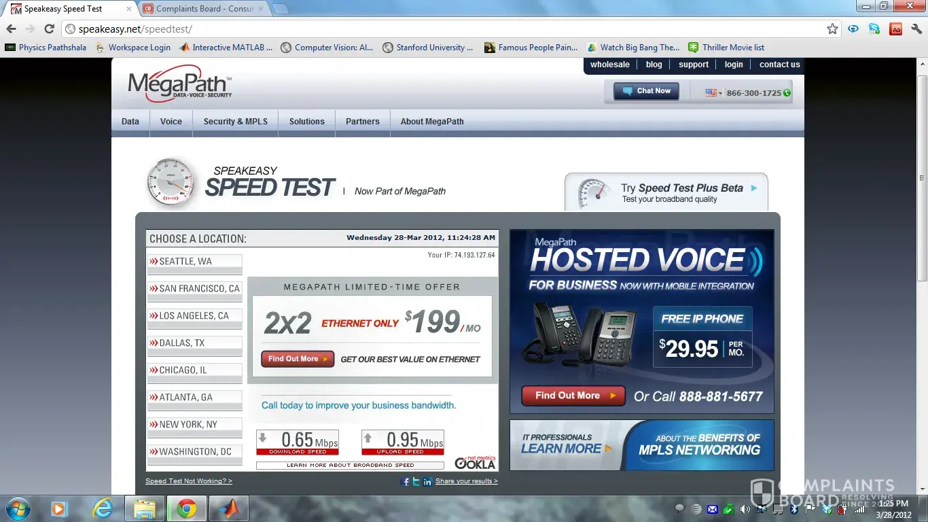Open the support link
Viewport: 928px width, 522px height.
click(x=694, y=65)
